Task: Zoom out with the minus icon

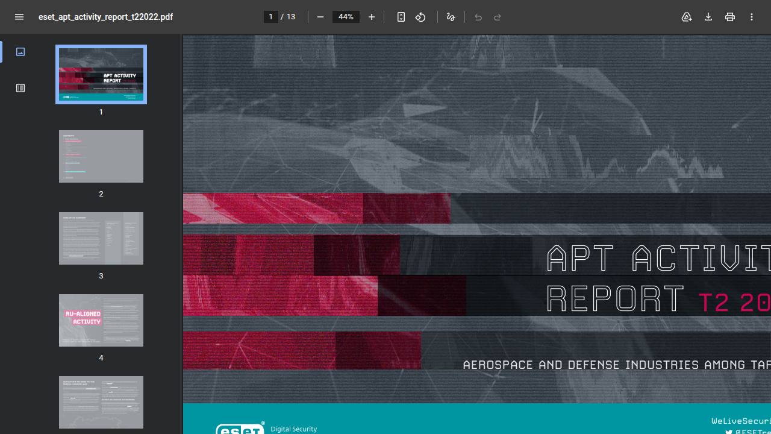Action: point(320,17)
